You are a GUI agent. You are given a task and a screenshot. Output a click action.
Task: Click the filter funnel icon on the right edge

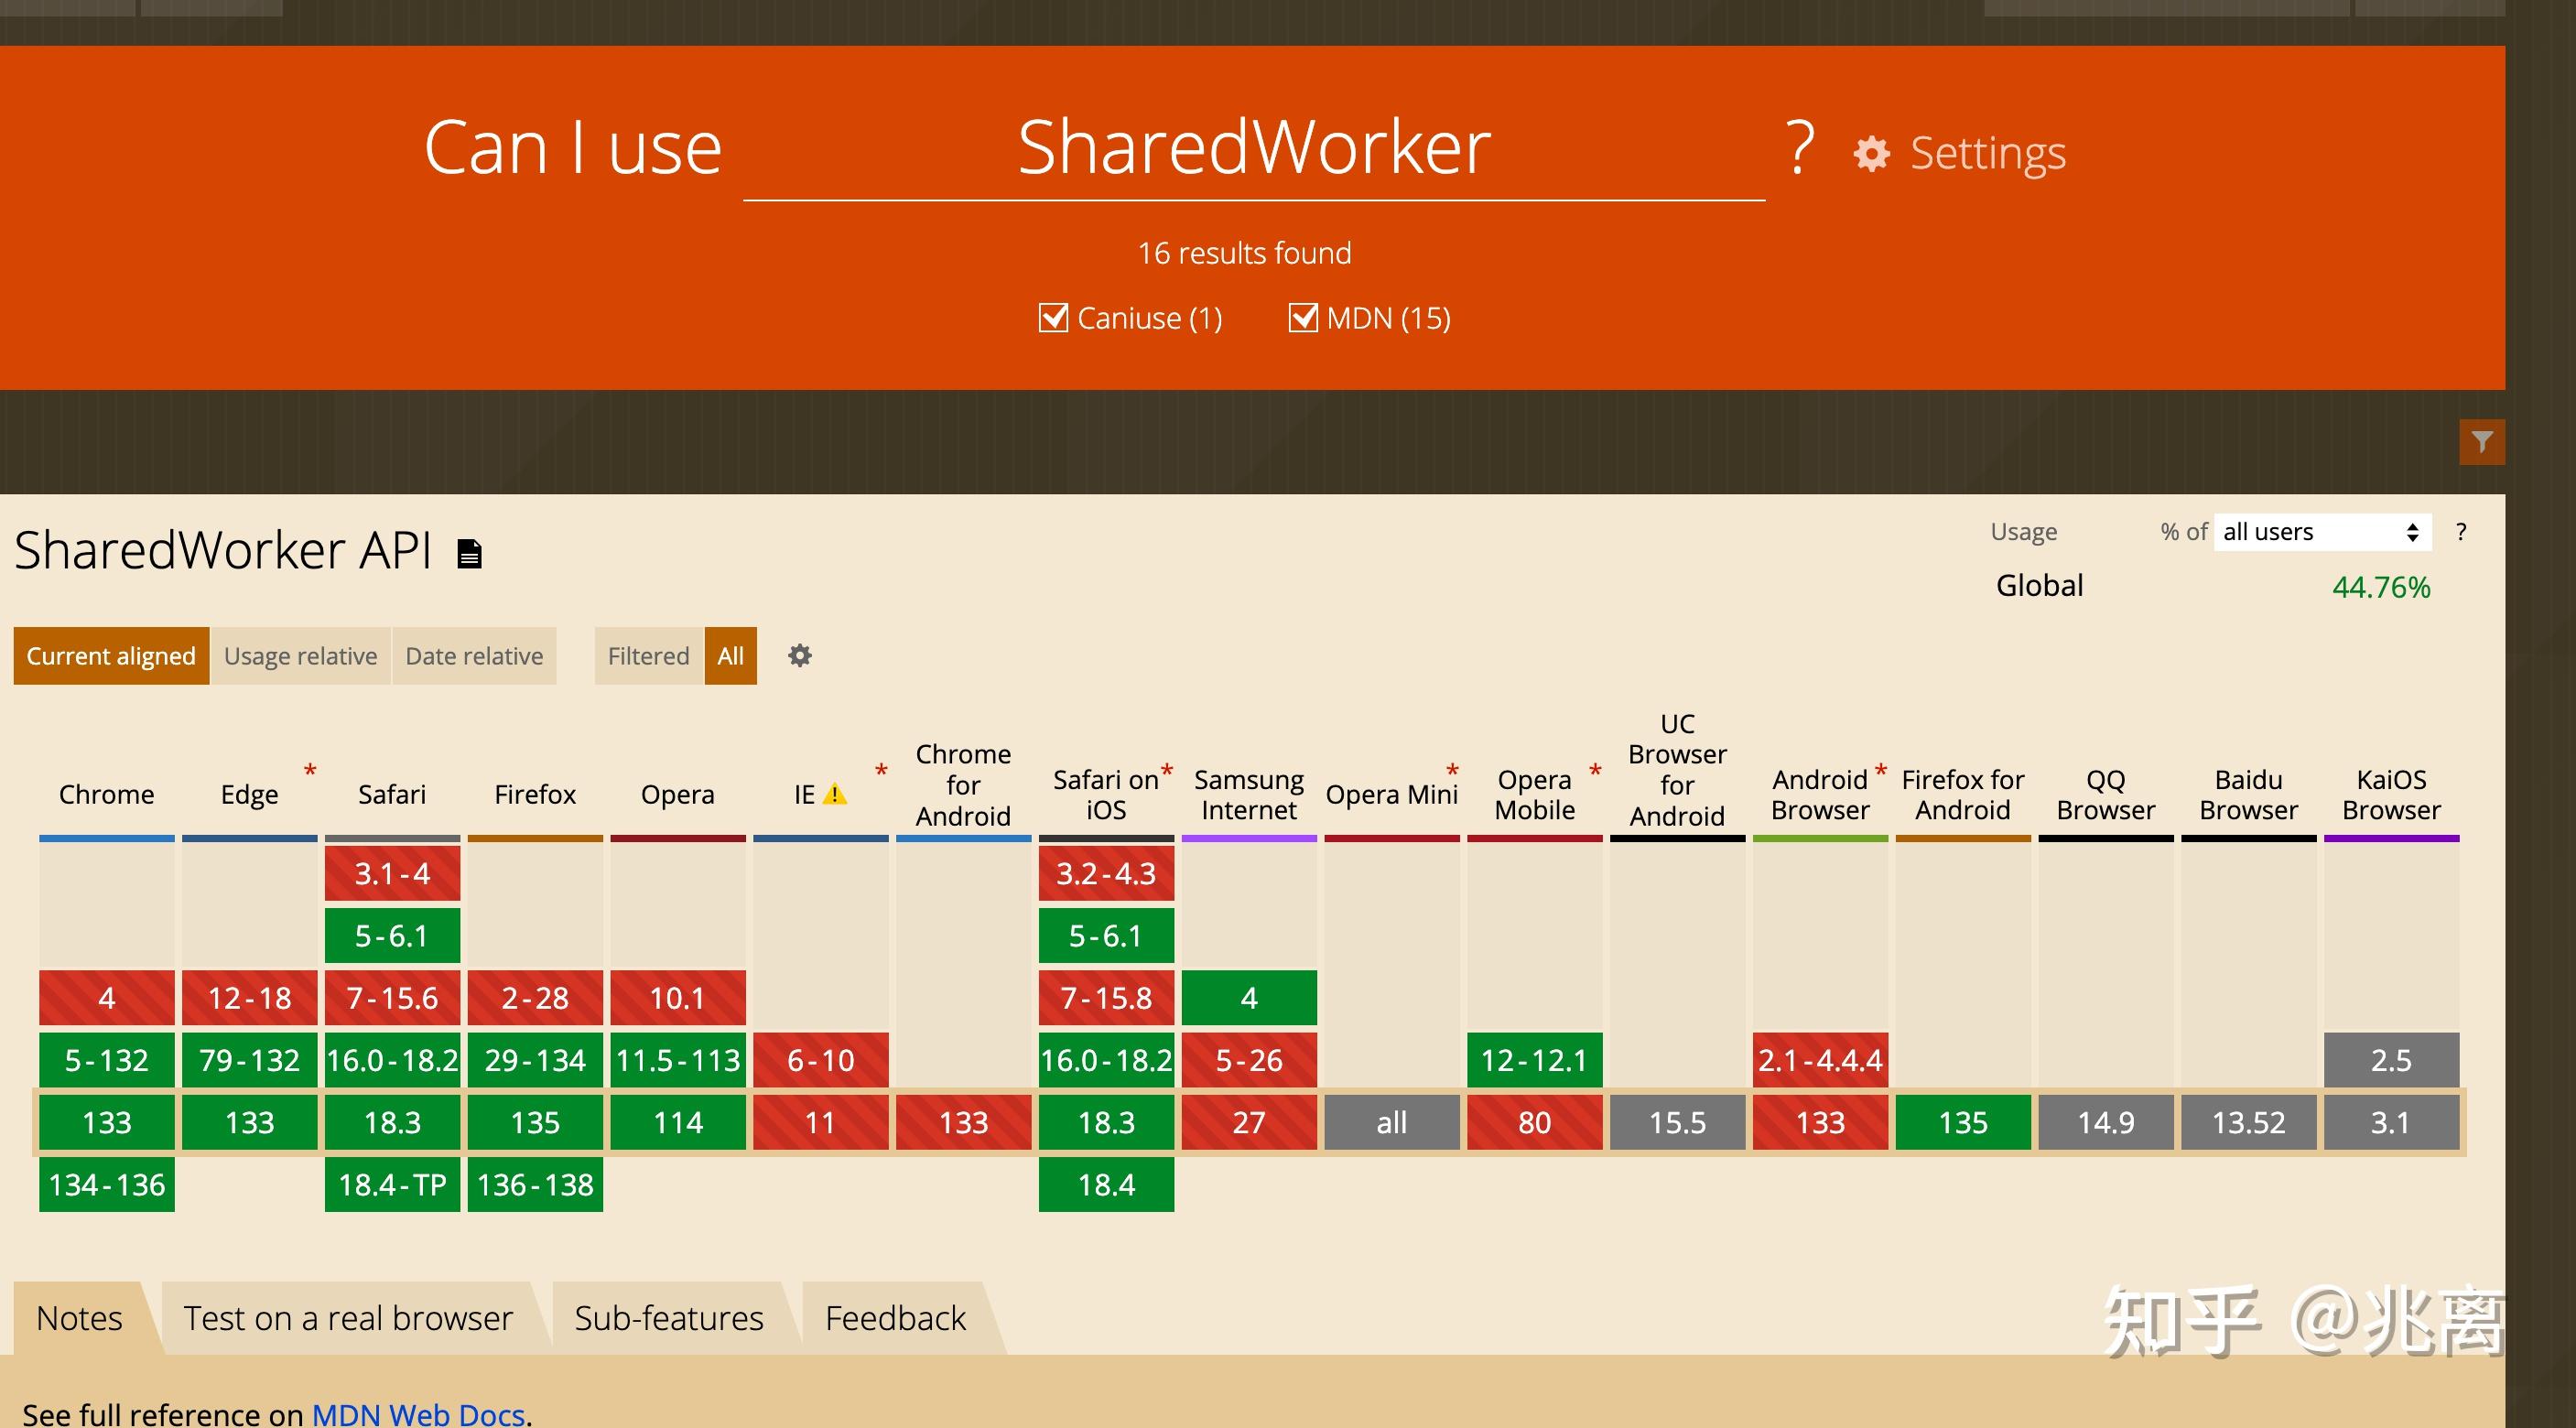pos(2484,441)
